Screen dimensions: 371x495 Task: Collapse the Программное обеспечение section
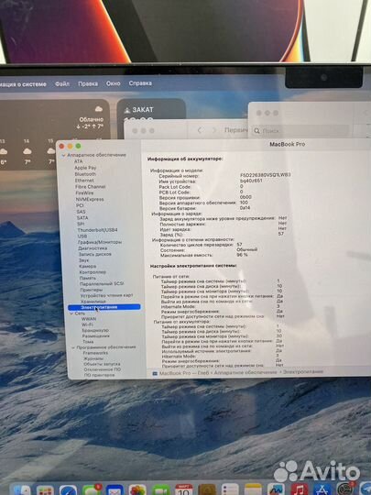[73, 347]
